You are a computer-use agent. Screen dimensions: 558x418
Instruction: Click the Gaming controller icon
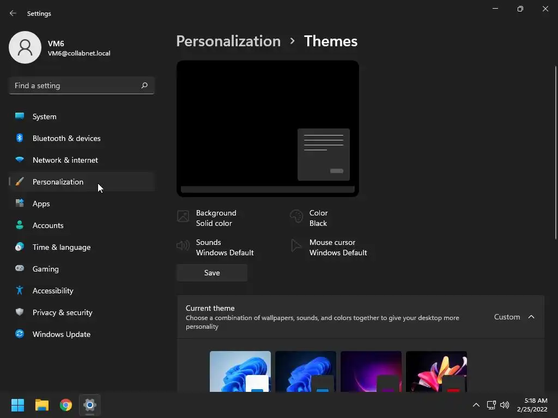[20, 268]
